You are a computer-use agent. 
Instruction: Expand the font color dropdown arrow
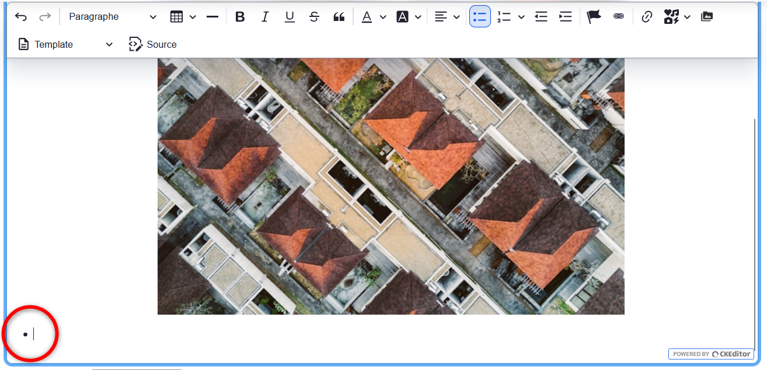coord(383,17)
